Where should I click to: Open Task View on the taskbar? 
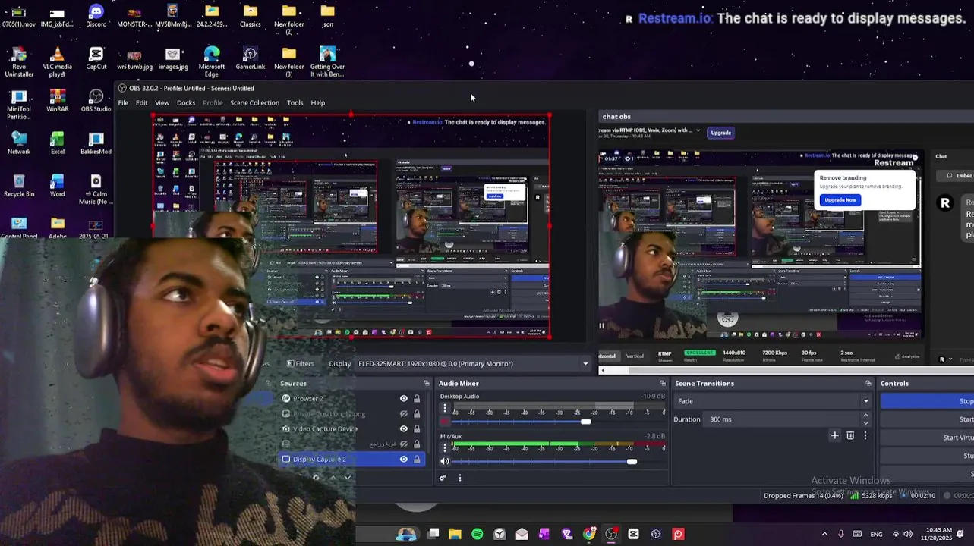click(433, 534)
